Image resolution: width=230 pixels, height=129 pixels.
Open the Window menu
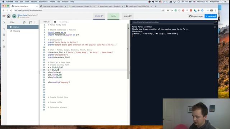(x=65, y=1)
